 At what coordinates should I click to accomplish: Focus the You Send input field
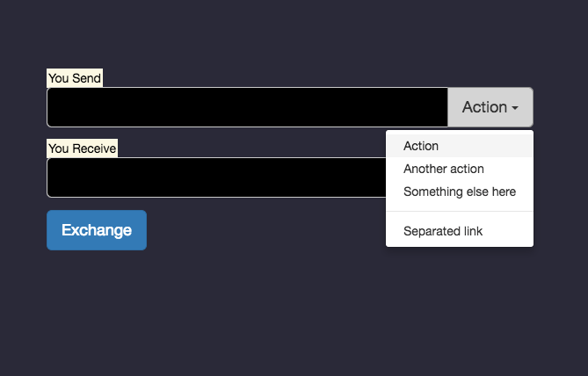pyautogui.click(x=247, y=107)
